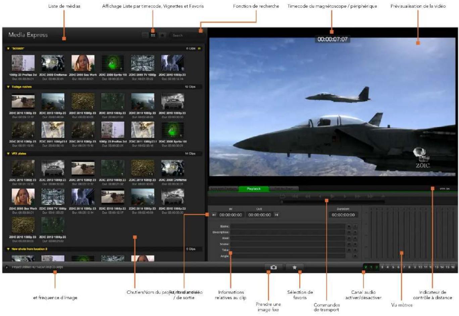Toggle audio channel 10
The height and width of the screenshot is (316, 459).
coord(420,267)
